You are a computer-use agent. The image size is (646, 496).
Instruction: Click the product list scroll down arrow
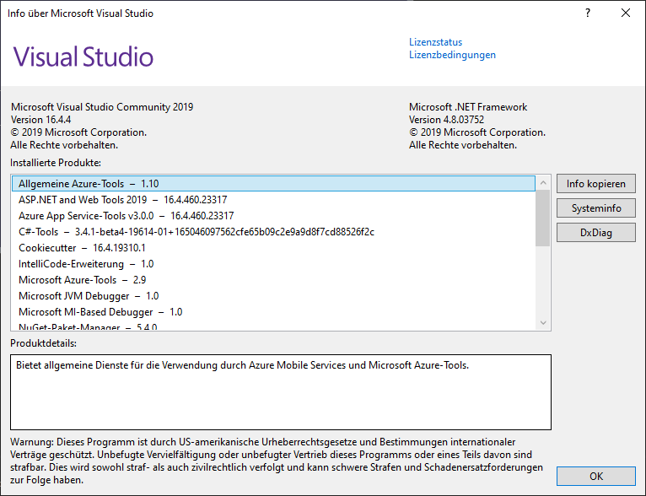[543, 322]
